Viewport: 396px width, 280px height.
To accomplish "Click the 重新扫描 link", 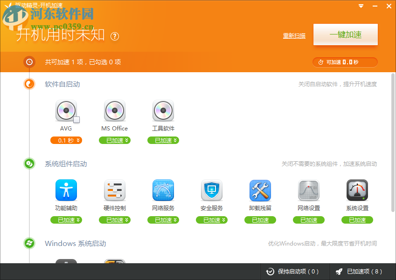I will point(294,35).
